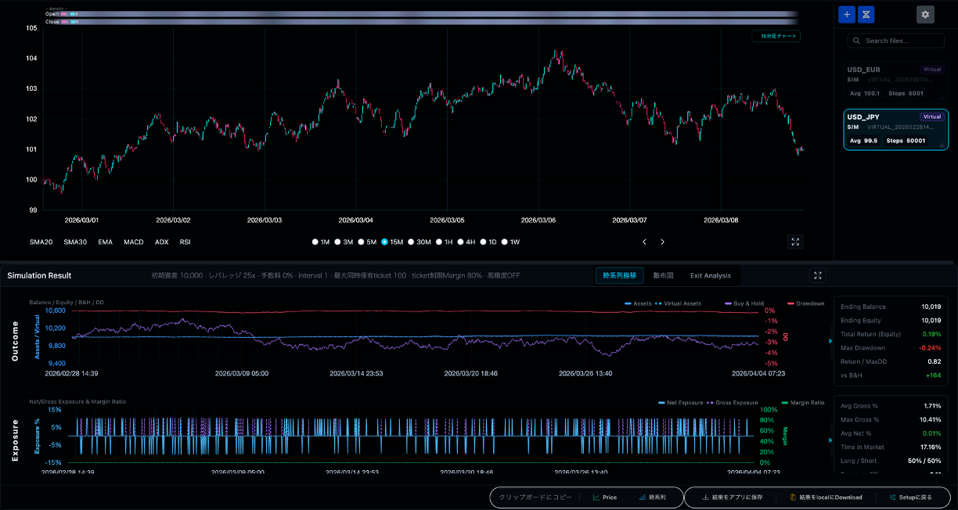This screenshot has width=958, height=510.
Task: Open the Exit Analysis tab
Action: pyautogui.click(x=709, y=275)
